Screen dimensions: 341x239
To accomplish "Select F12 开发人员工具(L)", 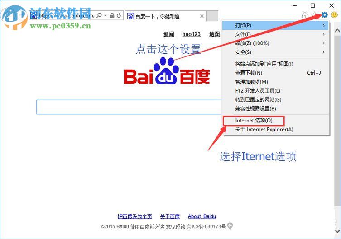I will coord(275,91).
